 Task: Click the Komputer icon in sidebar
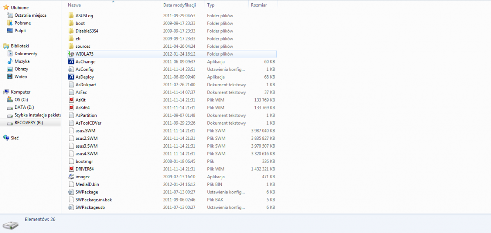pos(6,92)
